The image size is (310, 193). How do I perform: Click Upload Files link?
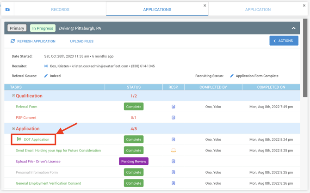click(82, 41)
